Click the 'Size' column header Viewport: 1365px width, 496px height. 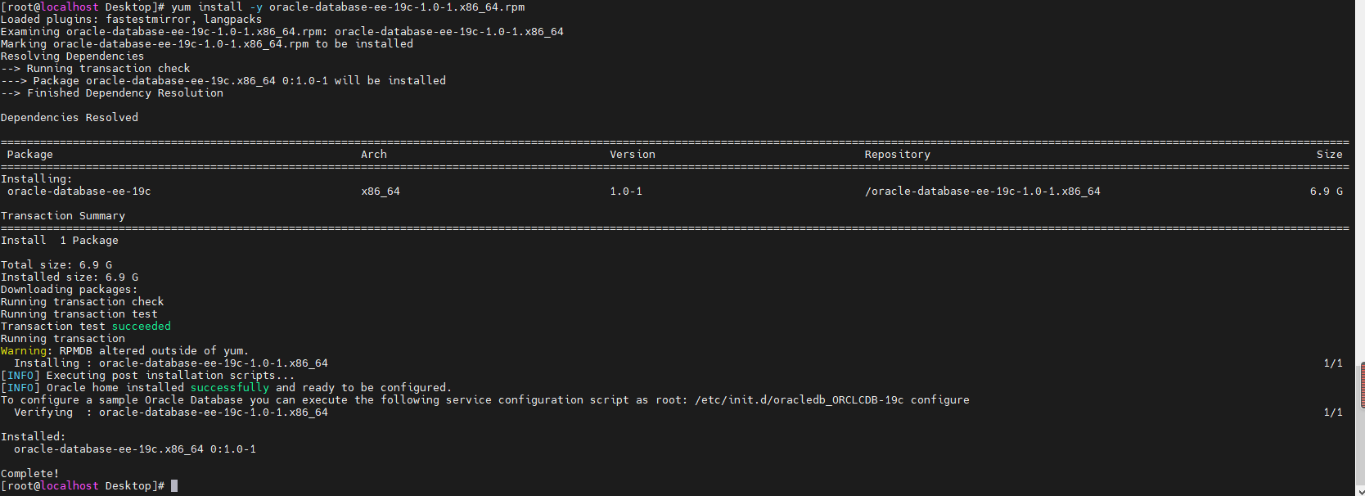pyautogui.click(x=1330, y=155)
